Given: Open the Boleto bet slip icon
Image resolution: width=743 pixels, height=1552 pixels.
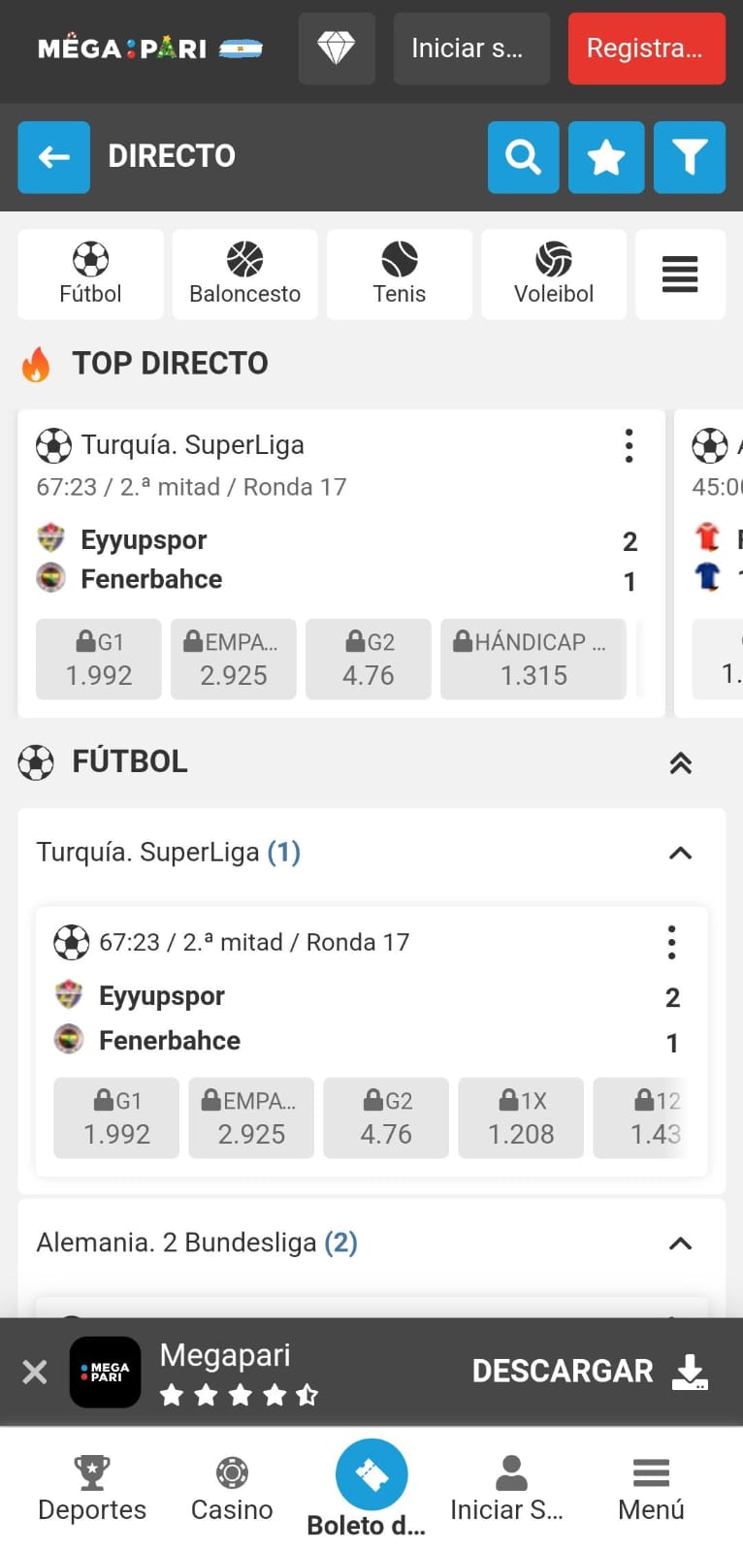Looking at the screenshot, I should point(371,1475).
